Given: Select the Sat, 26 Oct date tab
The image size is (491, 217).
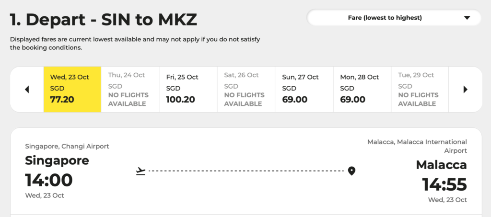Looking at the screenshot, I should tap(246, 90).
